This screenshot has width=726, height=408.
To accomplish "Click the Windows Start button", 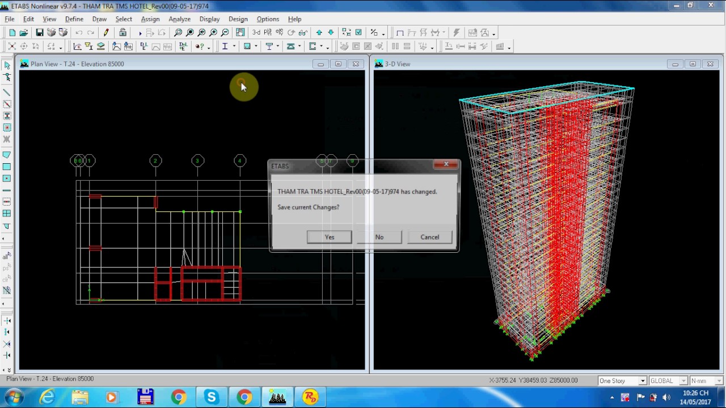I will click(14, 397).
